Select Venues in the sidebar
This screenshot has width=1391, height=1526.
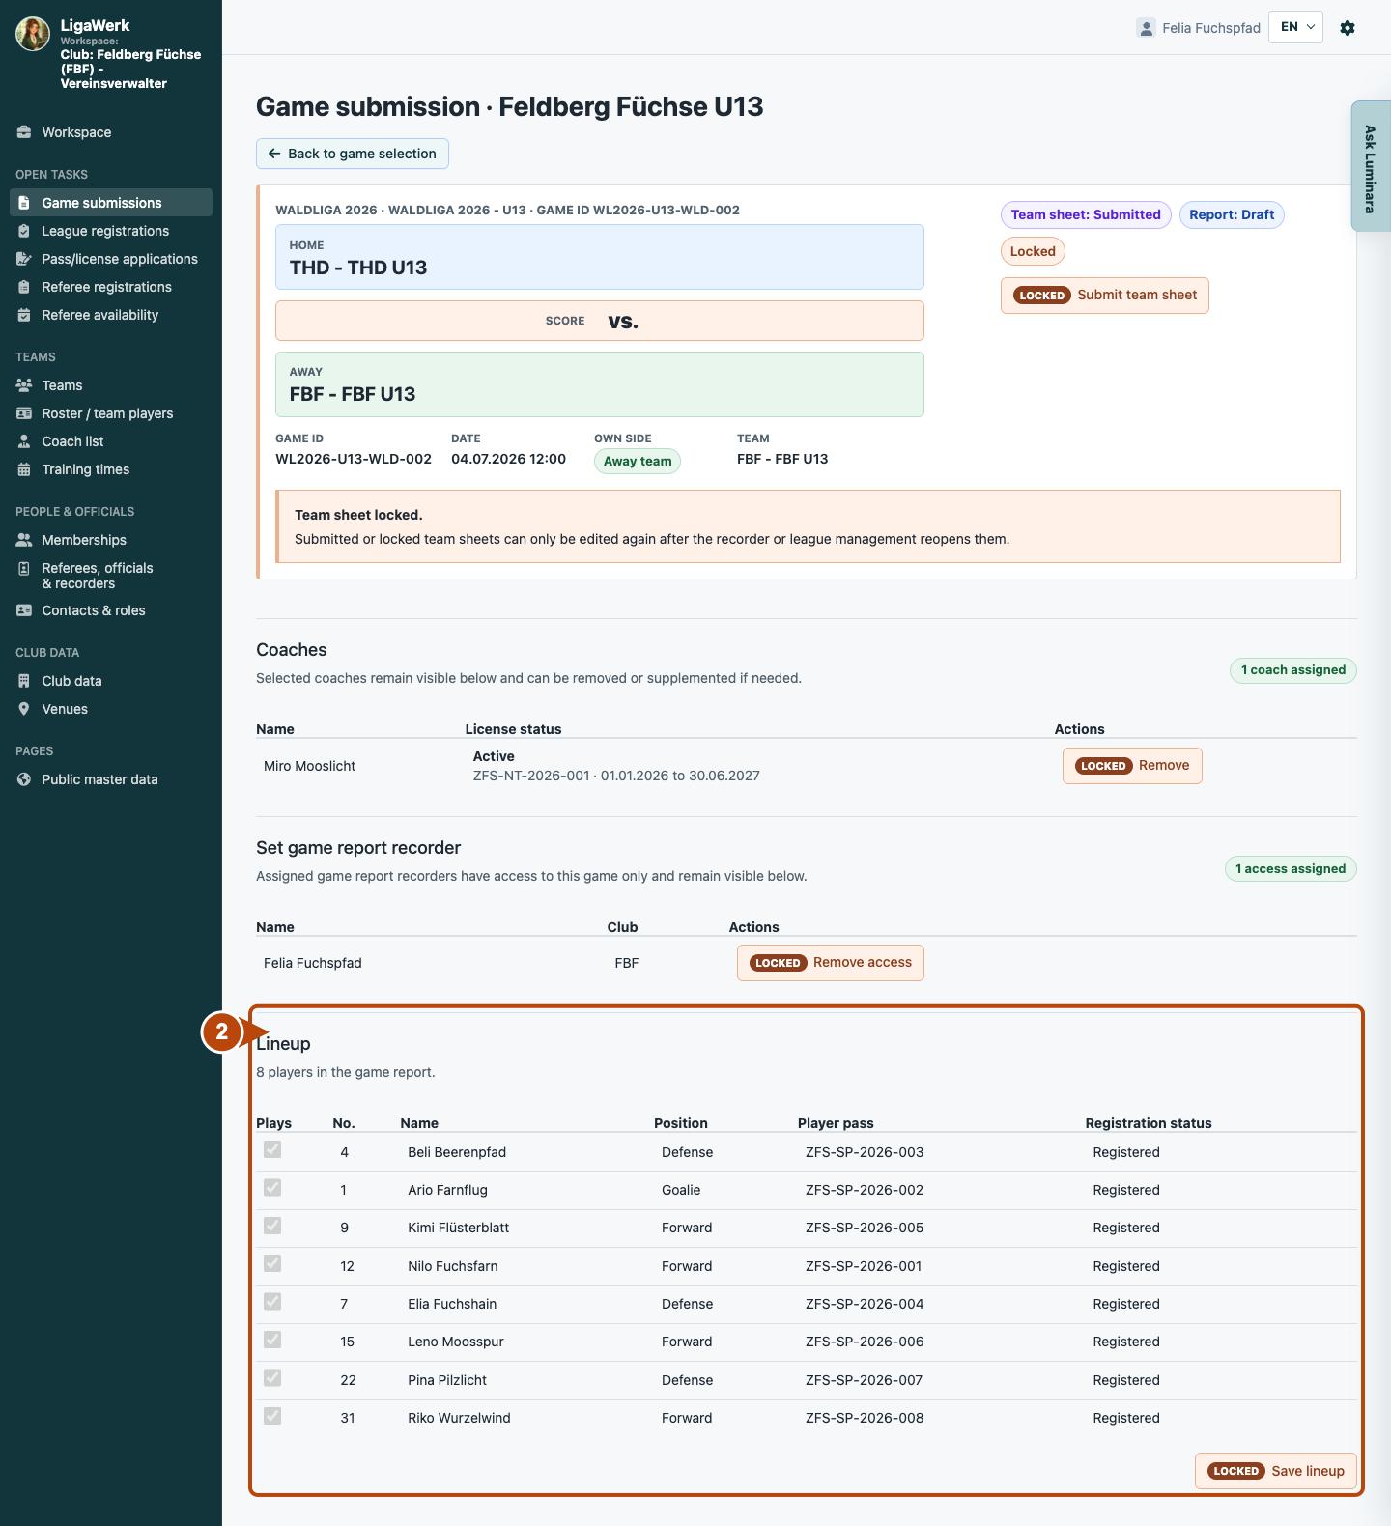[111, 709]
